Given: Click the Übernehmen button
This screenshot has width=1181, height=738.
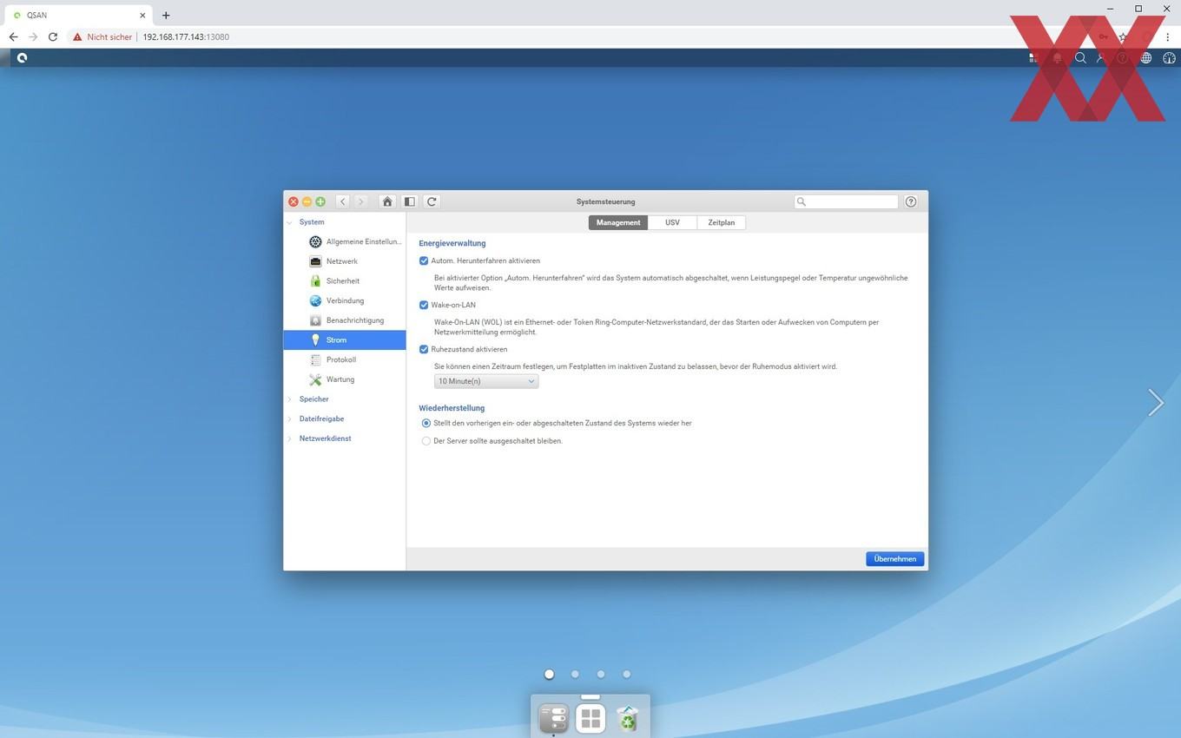Looking at the screenshot, I should [x=894, y=559].
